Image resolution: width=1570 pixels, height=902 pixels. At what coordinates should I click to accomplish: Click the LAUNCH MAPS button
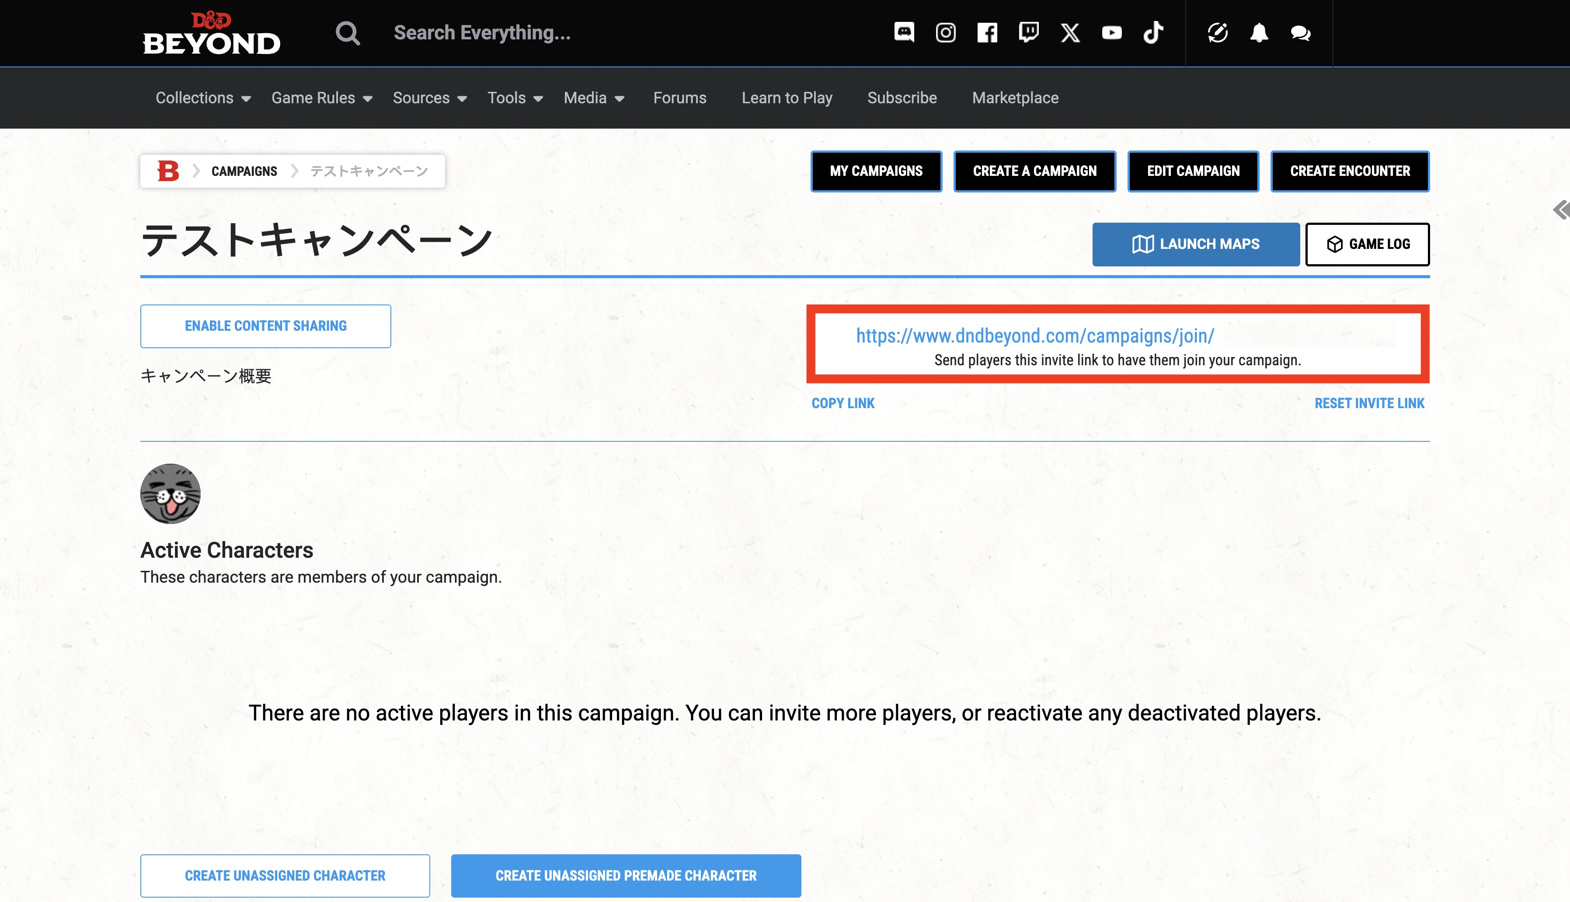pos(1195,244)
